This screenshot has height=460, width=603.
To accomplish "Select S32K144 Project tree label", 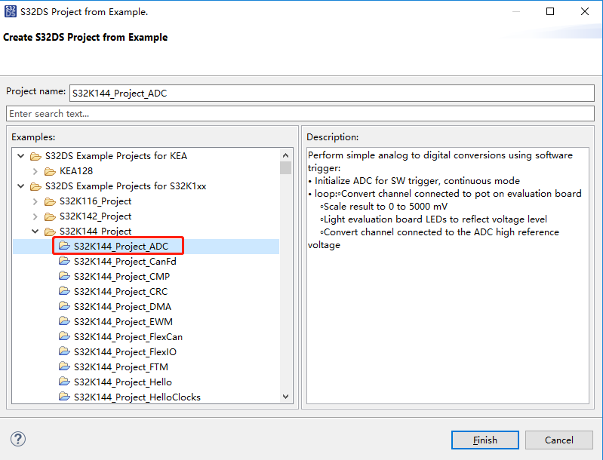I will tap(95, 232).
